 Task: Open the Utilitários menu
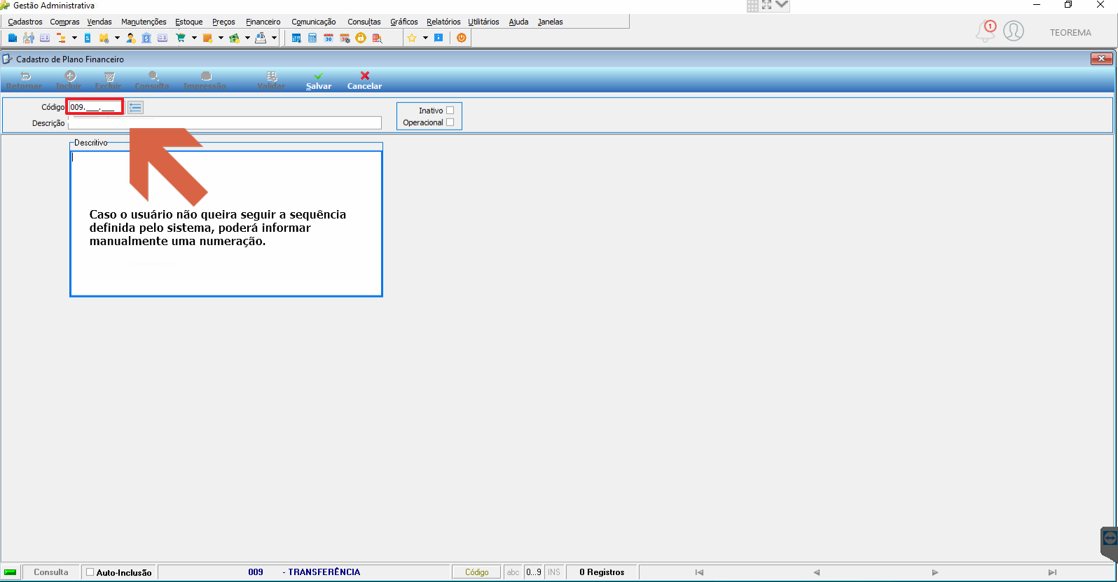(484, 22)
